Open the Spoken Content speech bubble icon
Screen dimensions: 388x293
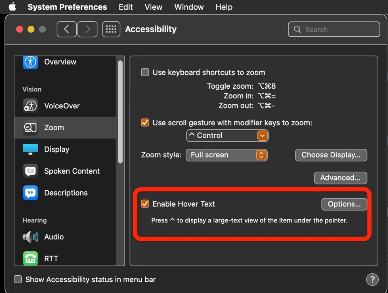click(x=30, y=171)
